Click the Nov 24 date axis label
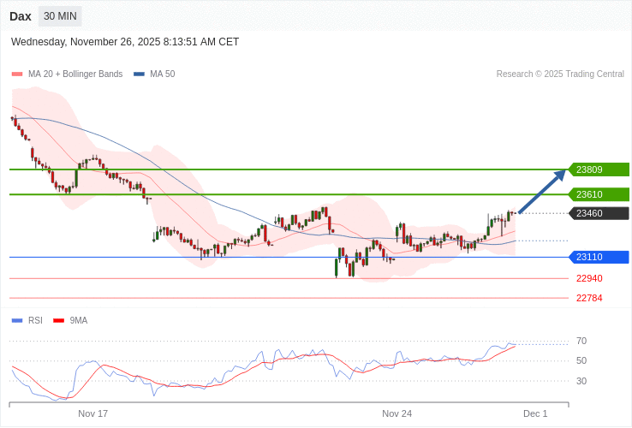The image size is (632, 428). point(396,413)
